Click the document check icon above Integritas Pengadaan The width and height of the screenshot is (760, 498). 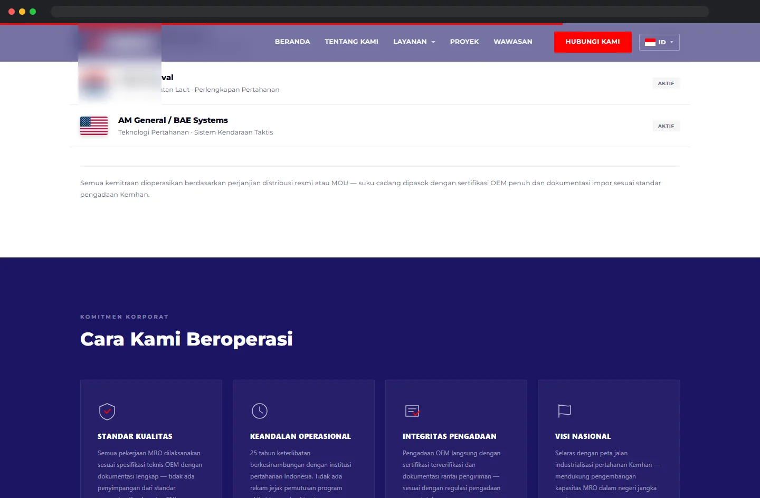412,411
